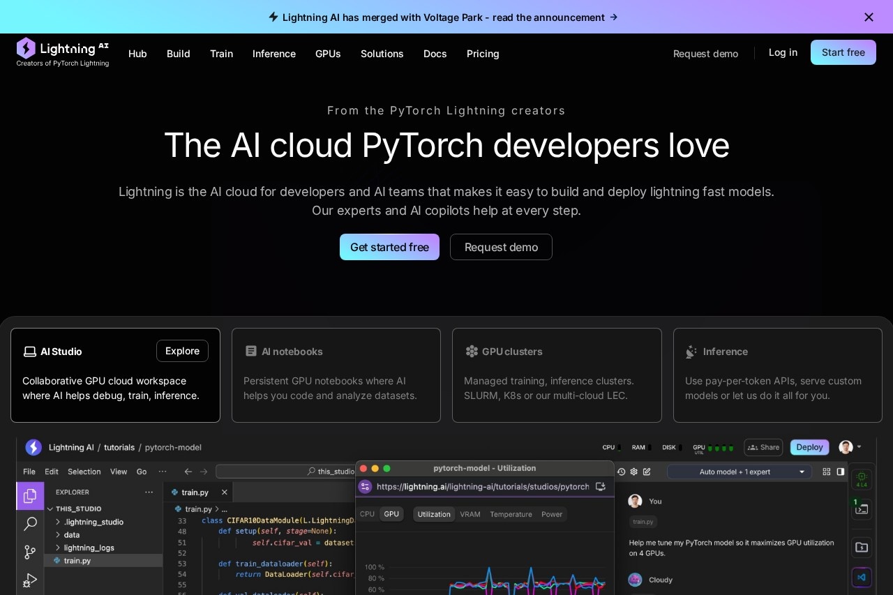Click the terminal icon in right sidebar
This screenshot has height=595, width=893.
point(862,509)
